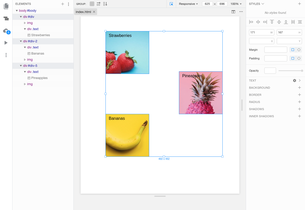The width and height of the screenshot is (305, 210).
Task: Click the plus button to add a new element
Action: tap(63, 4)
